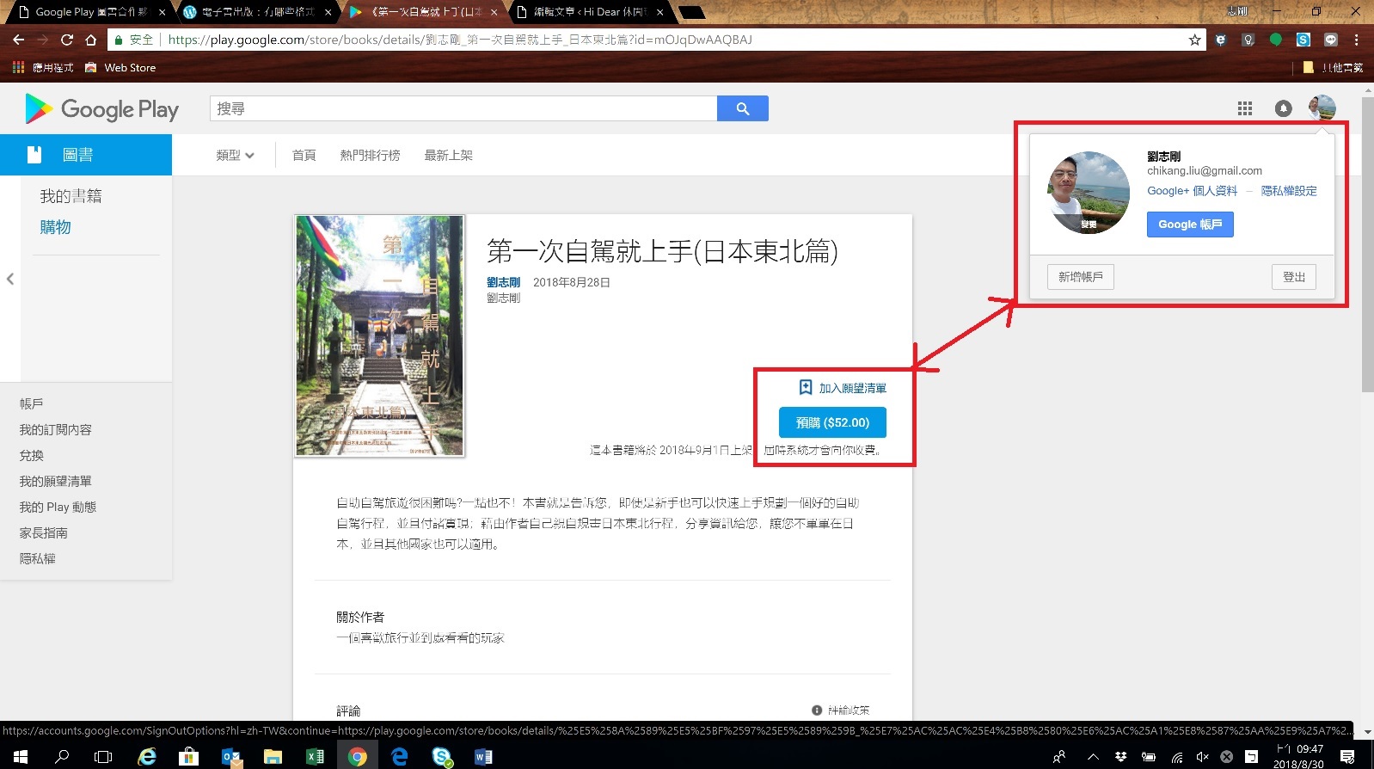
Task: Change the profile photo in account popup
Action: (x=1089, y=225)
